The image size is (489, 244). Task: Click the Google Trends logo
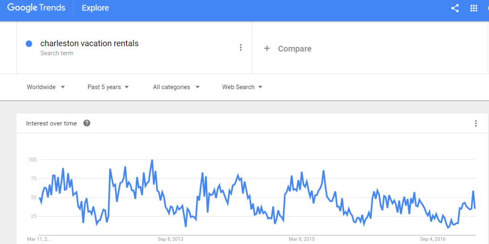[36, 8]
